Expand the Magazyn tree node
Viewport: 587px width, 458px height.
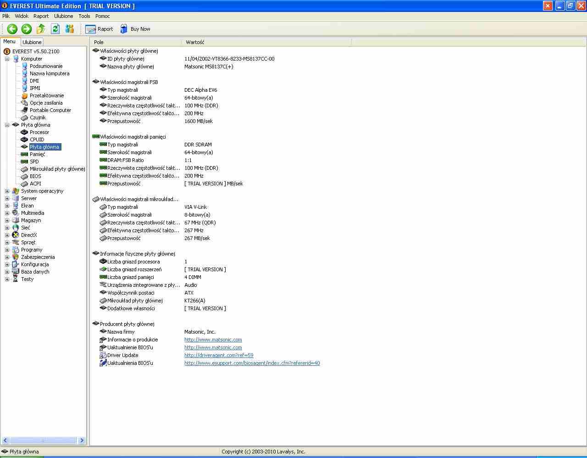pos(7,220)
